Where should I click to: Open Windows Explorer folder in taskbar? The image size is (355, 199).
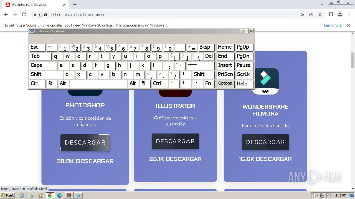(x=31, y=195)
